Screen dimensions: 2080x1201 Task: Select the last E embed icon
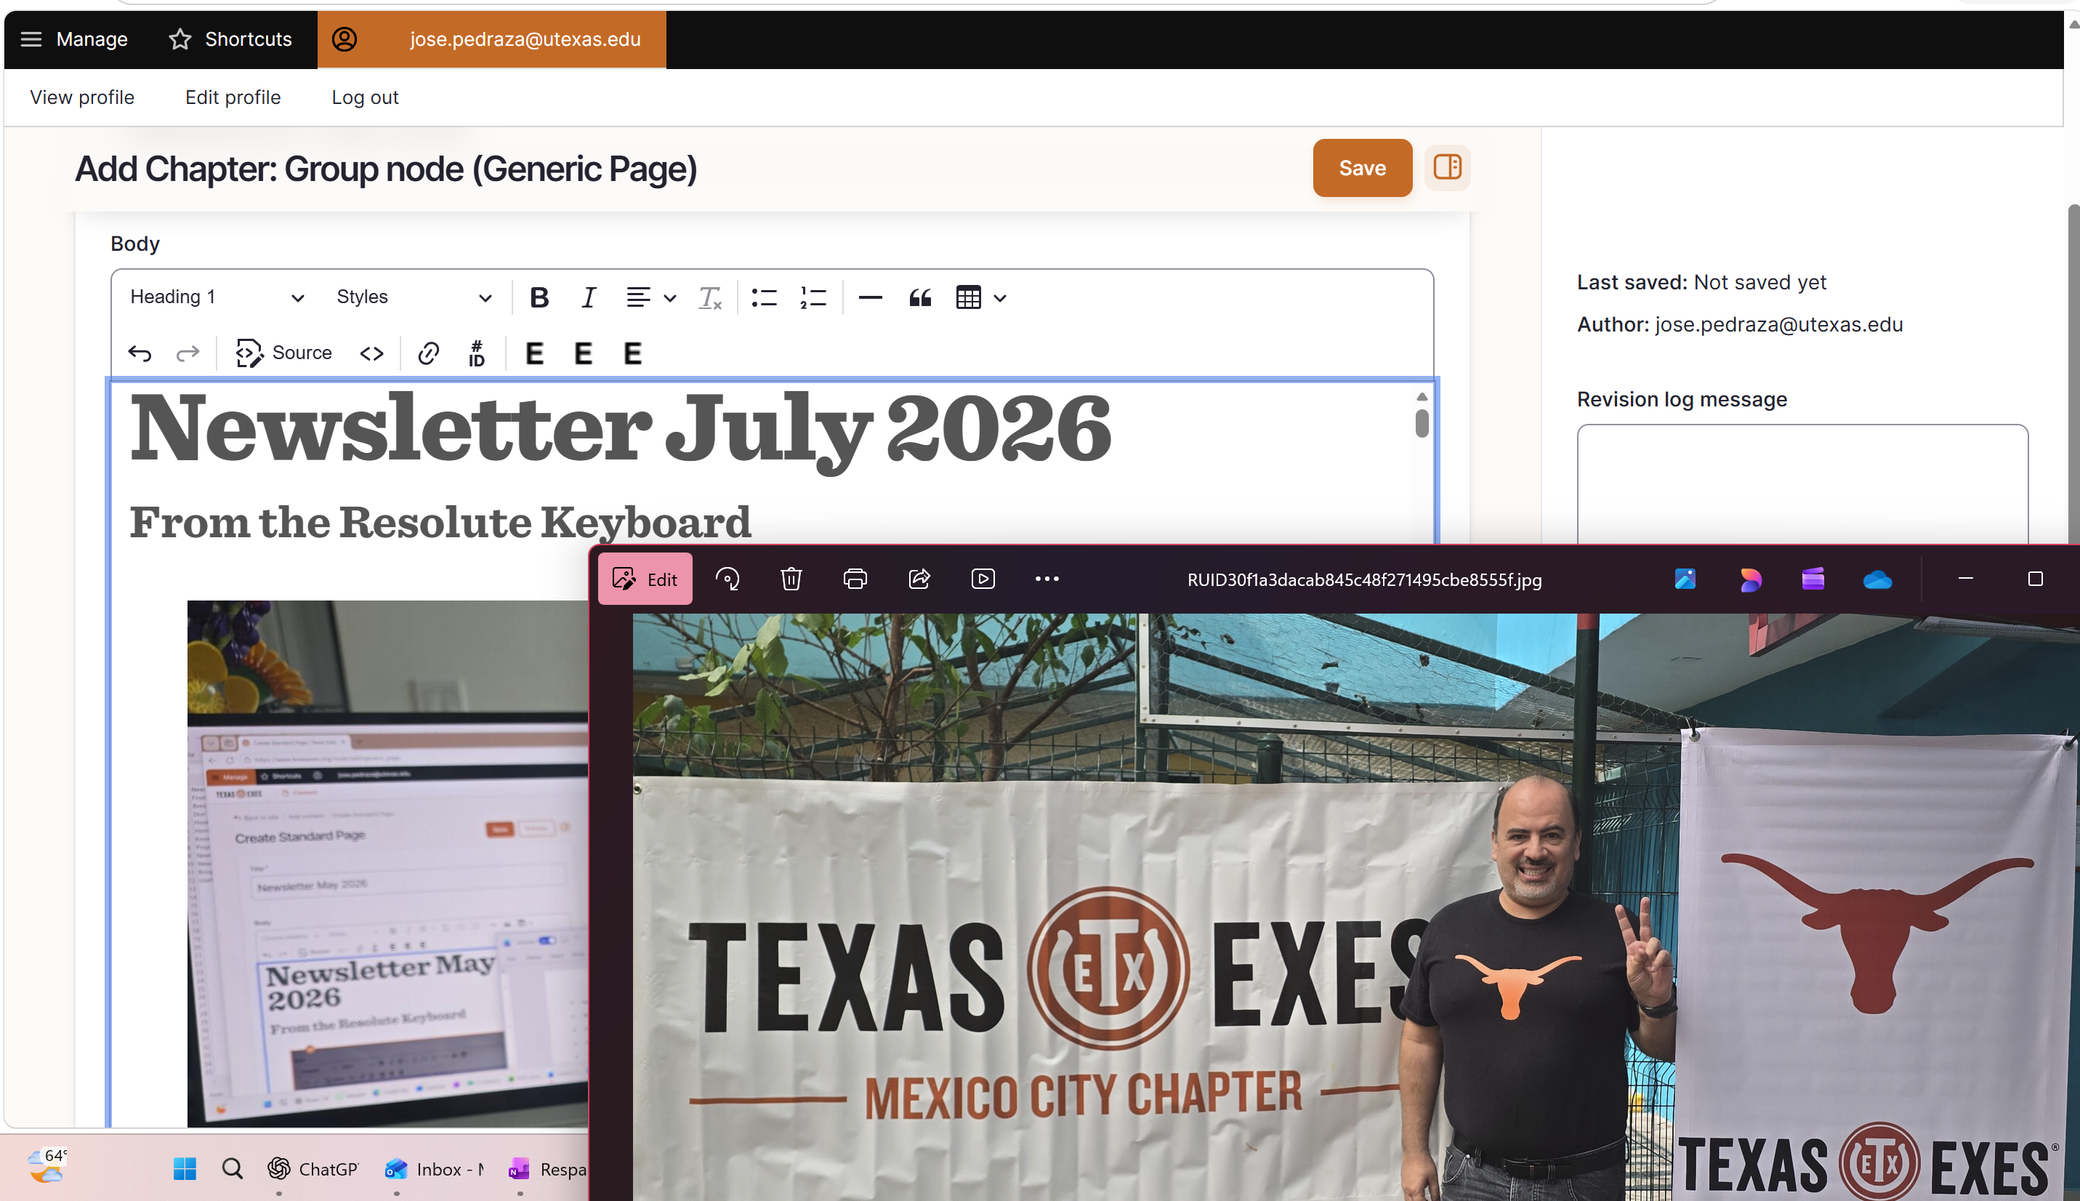coord(632,353)
